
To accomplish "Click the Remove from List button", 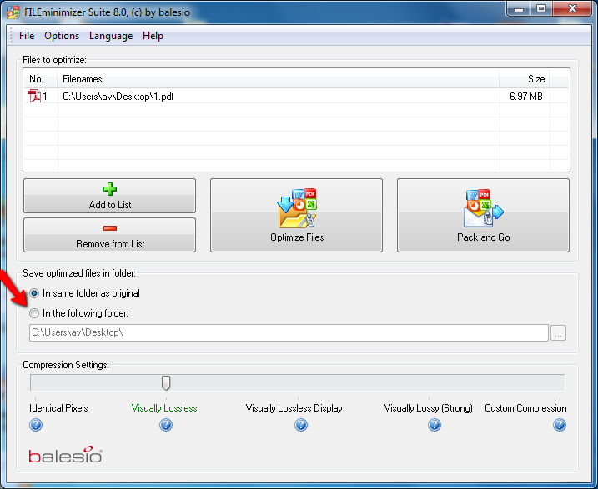I will [109, 235].
